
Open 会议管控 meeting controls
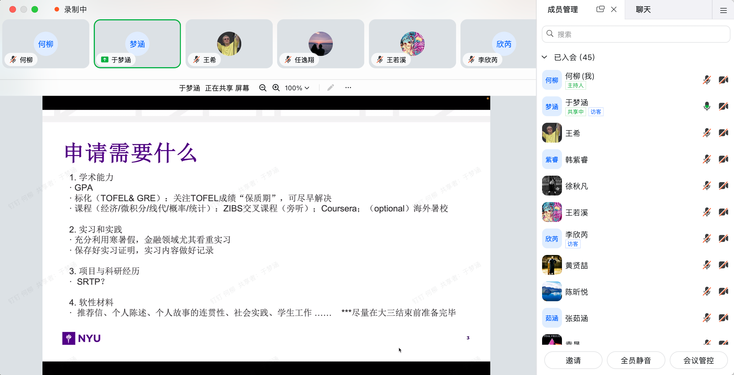pyautogui.click(x=698, y=360)
